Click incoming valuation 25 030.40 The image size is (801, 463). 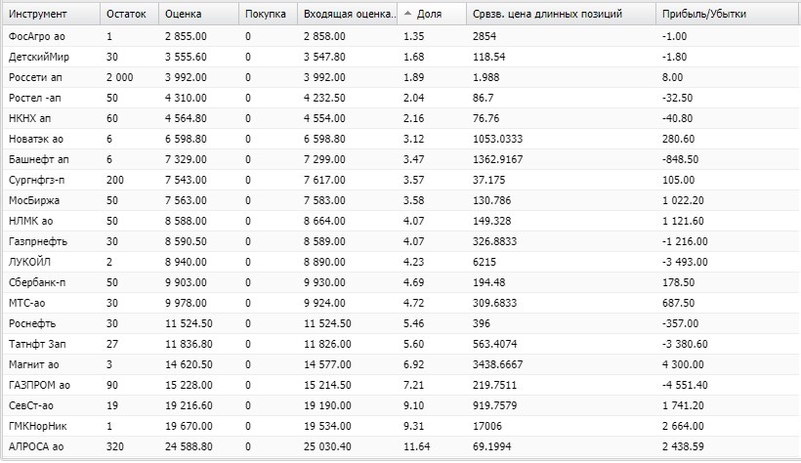pyautogui.click(x=327, y=446)
